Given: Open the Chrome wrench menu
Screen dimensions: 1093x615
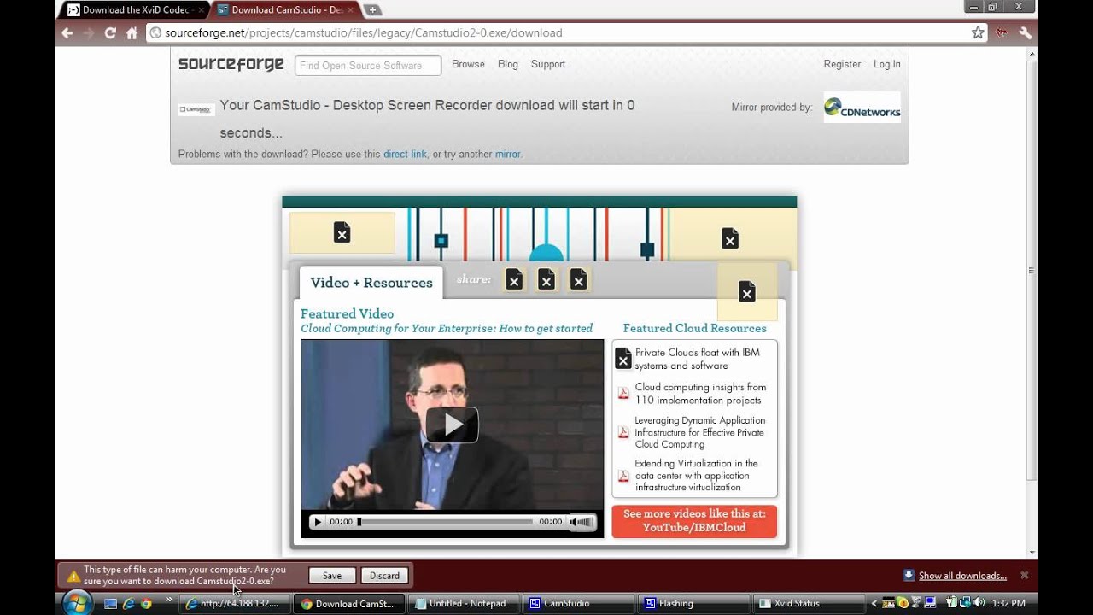Looking at the screenshot, I should tap(1026, 33).
